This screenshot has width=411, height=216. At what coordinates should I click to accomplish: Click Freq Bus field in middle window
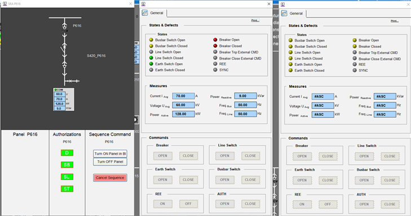[x=245, y=105]
